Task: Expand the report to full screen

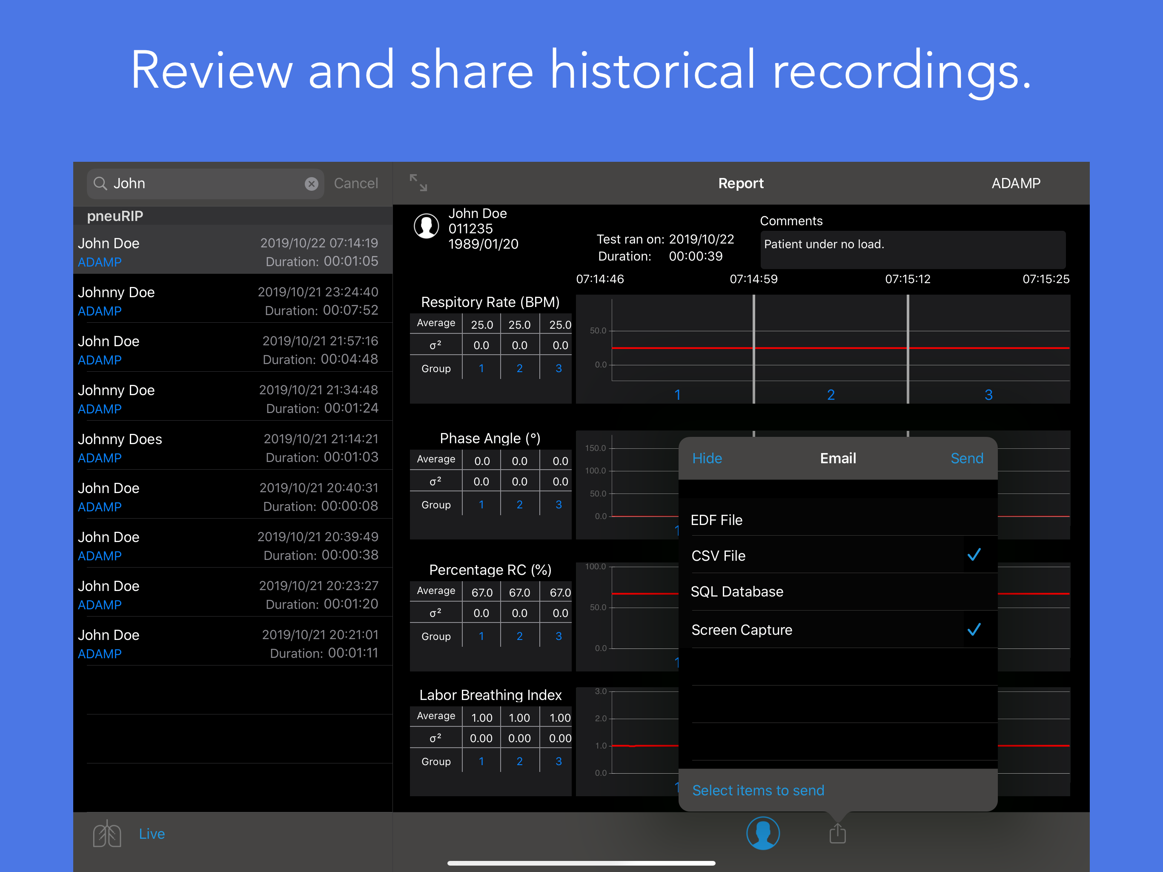Action: [x=418, y=183]
